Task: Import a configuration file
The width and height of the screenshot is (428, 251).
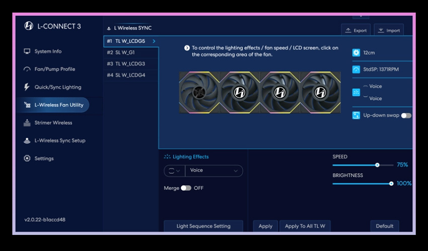Action: click(389, 30)
